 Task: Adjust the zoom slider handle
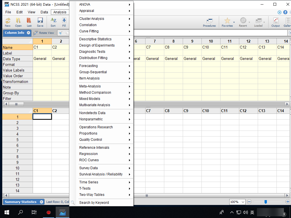266,202
